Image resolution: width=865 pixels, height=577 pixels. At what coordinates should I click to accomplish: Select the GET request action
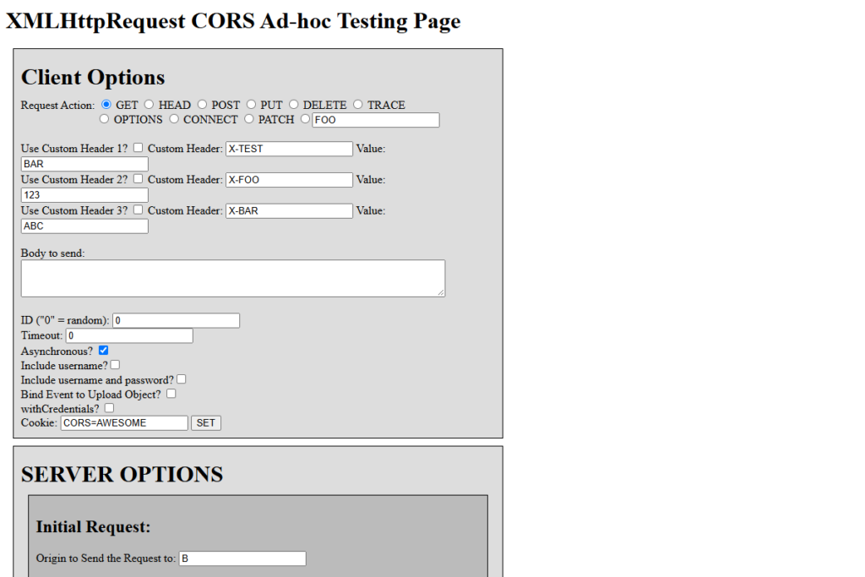click(x=106, y=104)
